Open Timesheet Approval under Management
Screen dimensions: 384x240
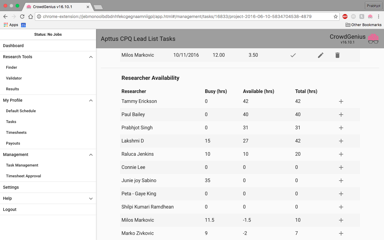point(48,176)
